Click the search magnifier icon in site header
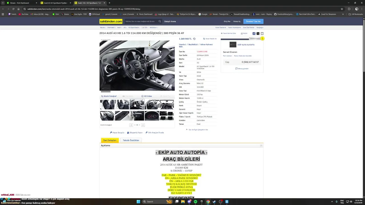 160,21
